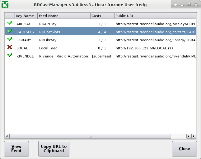Viewport: 201px width, 159px height.
Task: Click the rivendel public URL
Action: point(156,56)
